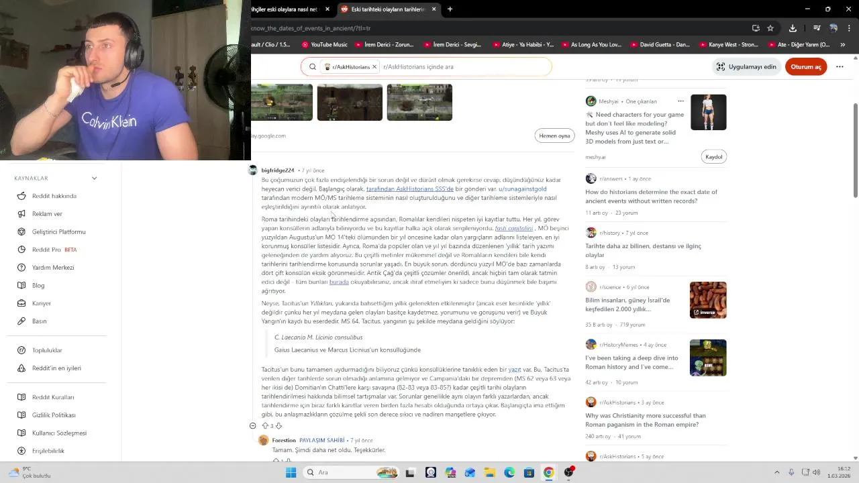Open the fasti capitolini link

pos(514,228)
